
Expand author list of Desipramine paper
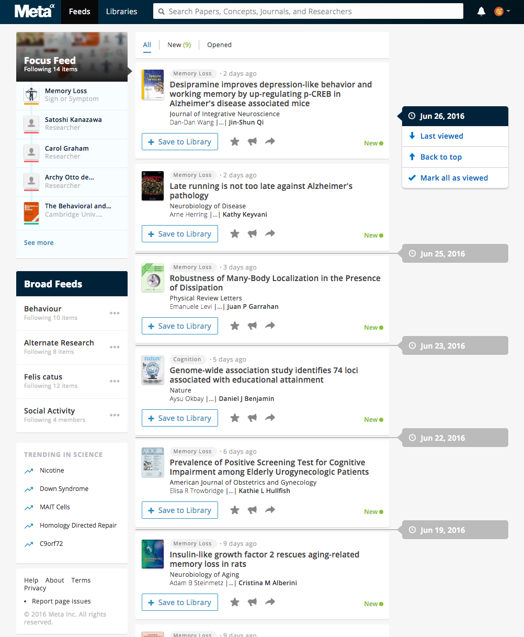[x=220, y=122]
